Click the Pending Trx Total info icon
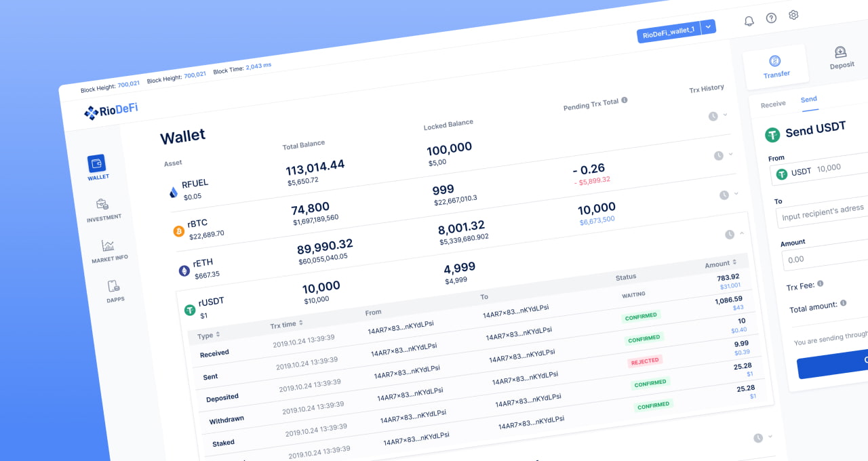The image size is (868, 461). (x=625, y=100)
